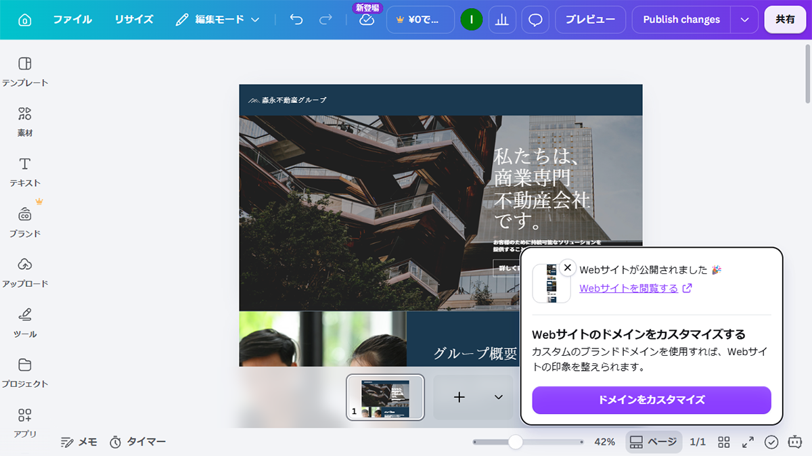Expand the 編集モード dropdown
This screenshot has height=456, width=812.
coord(217,20)
